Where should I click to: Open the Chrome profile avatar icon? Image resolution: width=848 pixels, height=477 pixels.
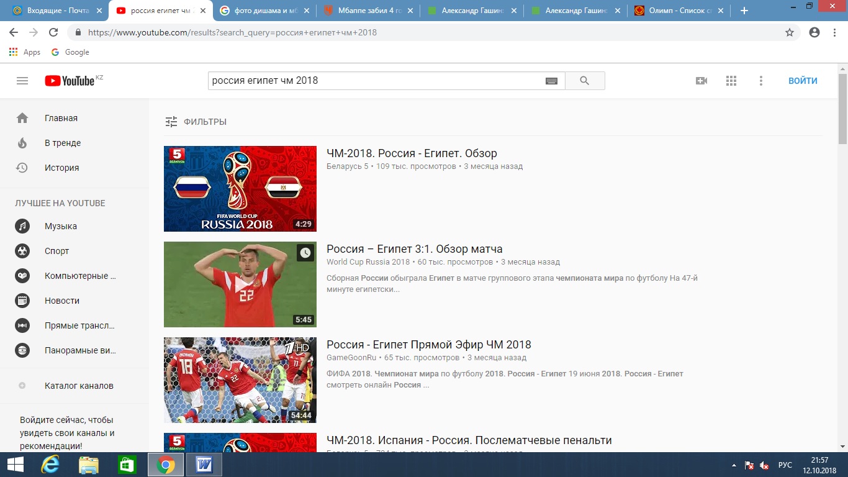pyautogui.click(x=814, y=32)
